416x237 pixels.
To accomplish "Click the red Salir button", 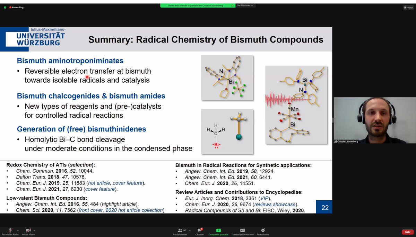I will [x=407, y=232].
